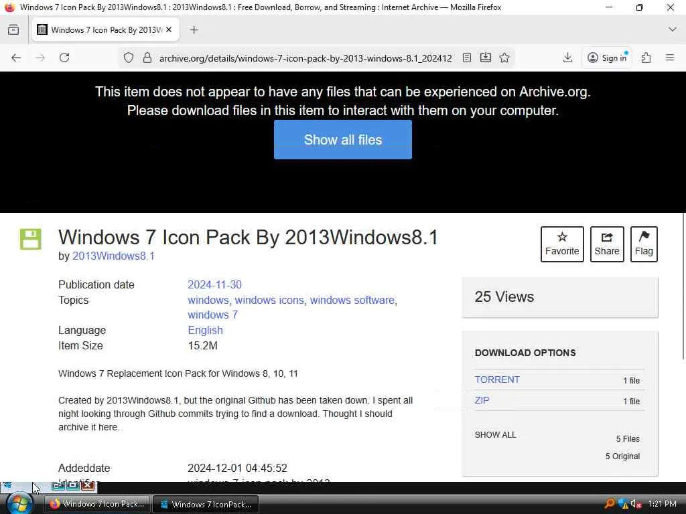Open the English language link
Viewport: 686px width, 514px height.
point(205,330)
